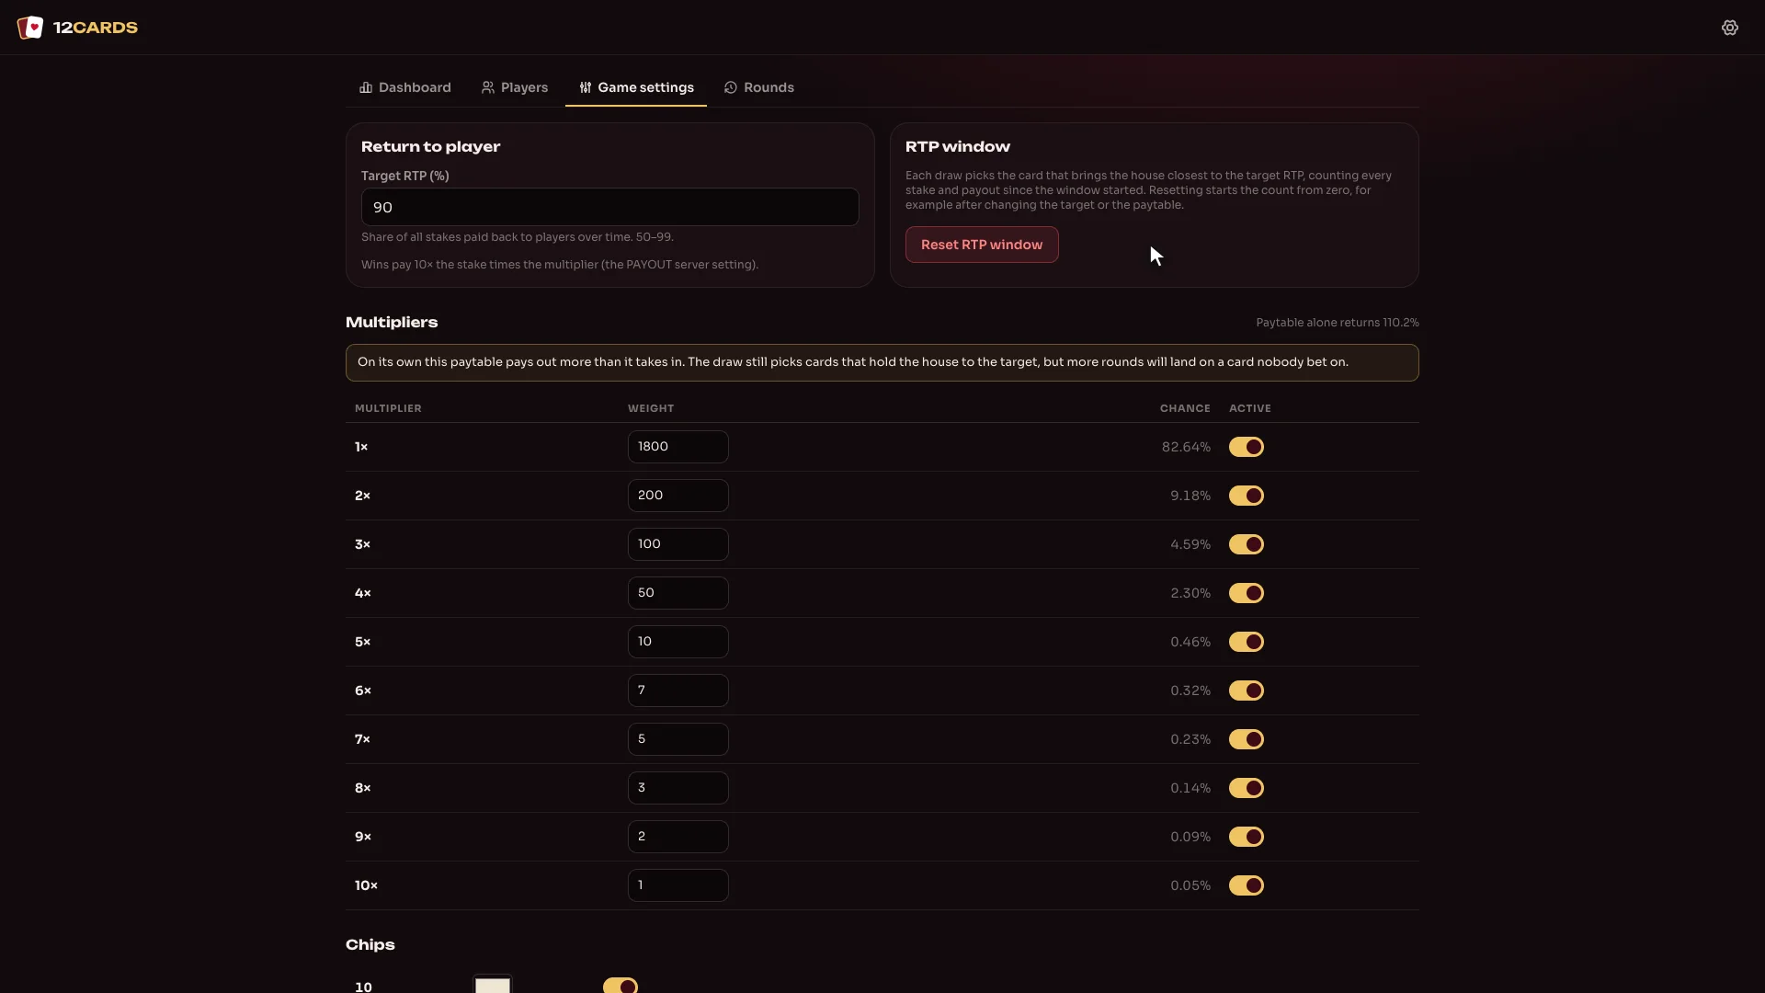Open settings via the gear icon

tap(1730, 28)
